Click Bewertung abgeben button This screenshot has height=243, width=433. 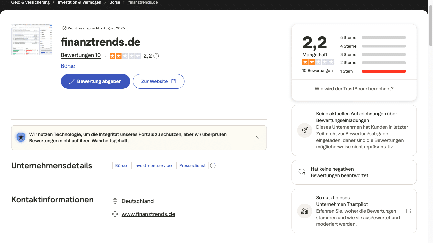(95, 81)
